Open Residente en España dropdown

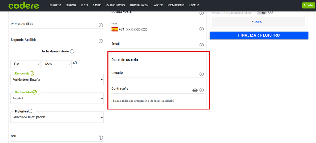[x=57, y=79]
